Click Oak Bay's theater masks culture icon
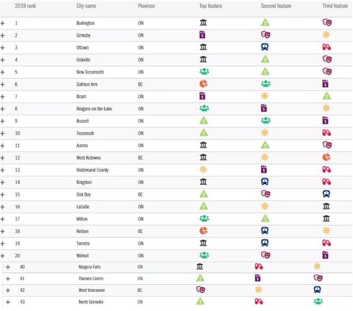Viewport: 353px width, 311px height. [x=265, y=194]
